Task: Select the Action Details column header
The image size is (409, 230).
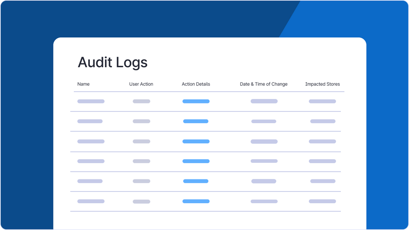Action: pos(196,84)
